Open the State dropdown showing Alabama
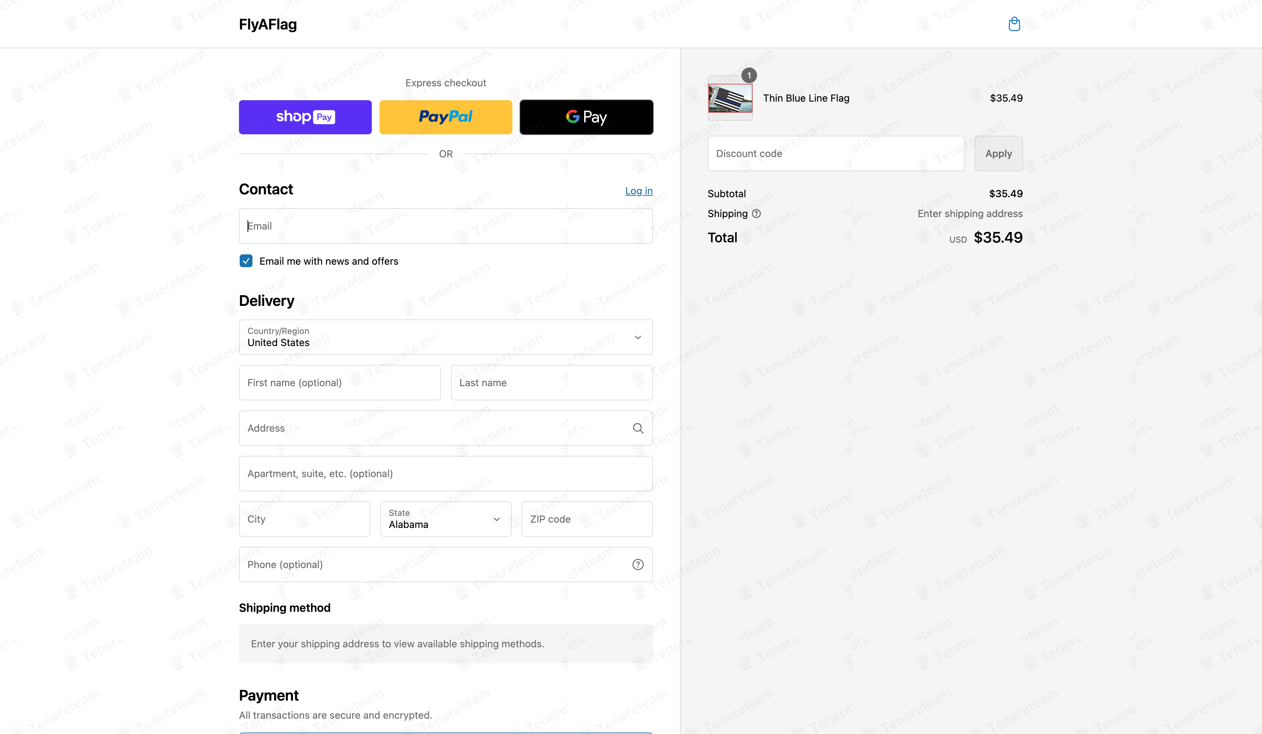 pyautogui.click(x=445, y=519)
